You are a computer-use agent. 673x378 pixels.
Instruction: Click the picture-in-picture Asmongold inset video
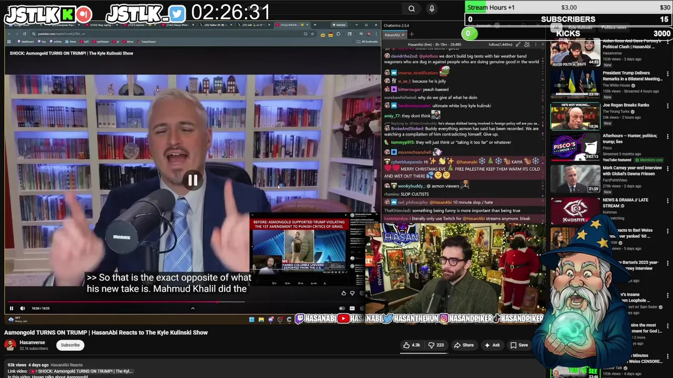299,250
